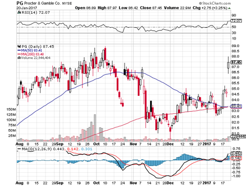Click the MACD 0.443 legend value

(59, 149)
